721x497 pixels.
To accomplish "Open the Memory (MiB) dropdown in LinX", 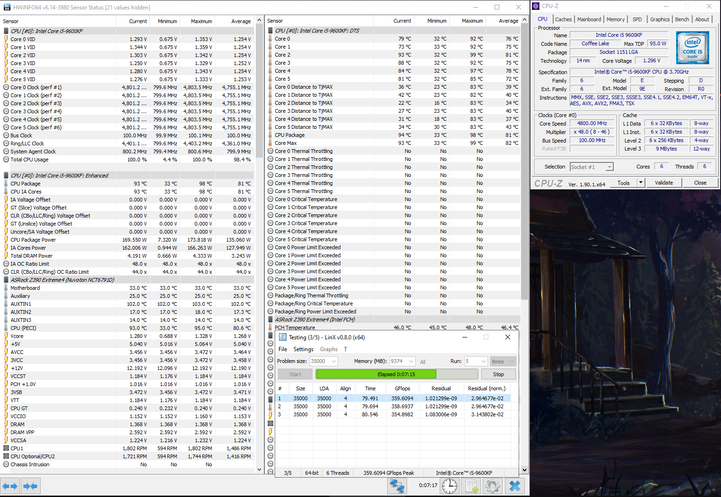I will [x=411, y=361].
